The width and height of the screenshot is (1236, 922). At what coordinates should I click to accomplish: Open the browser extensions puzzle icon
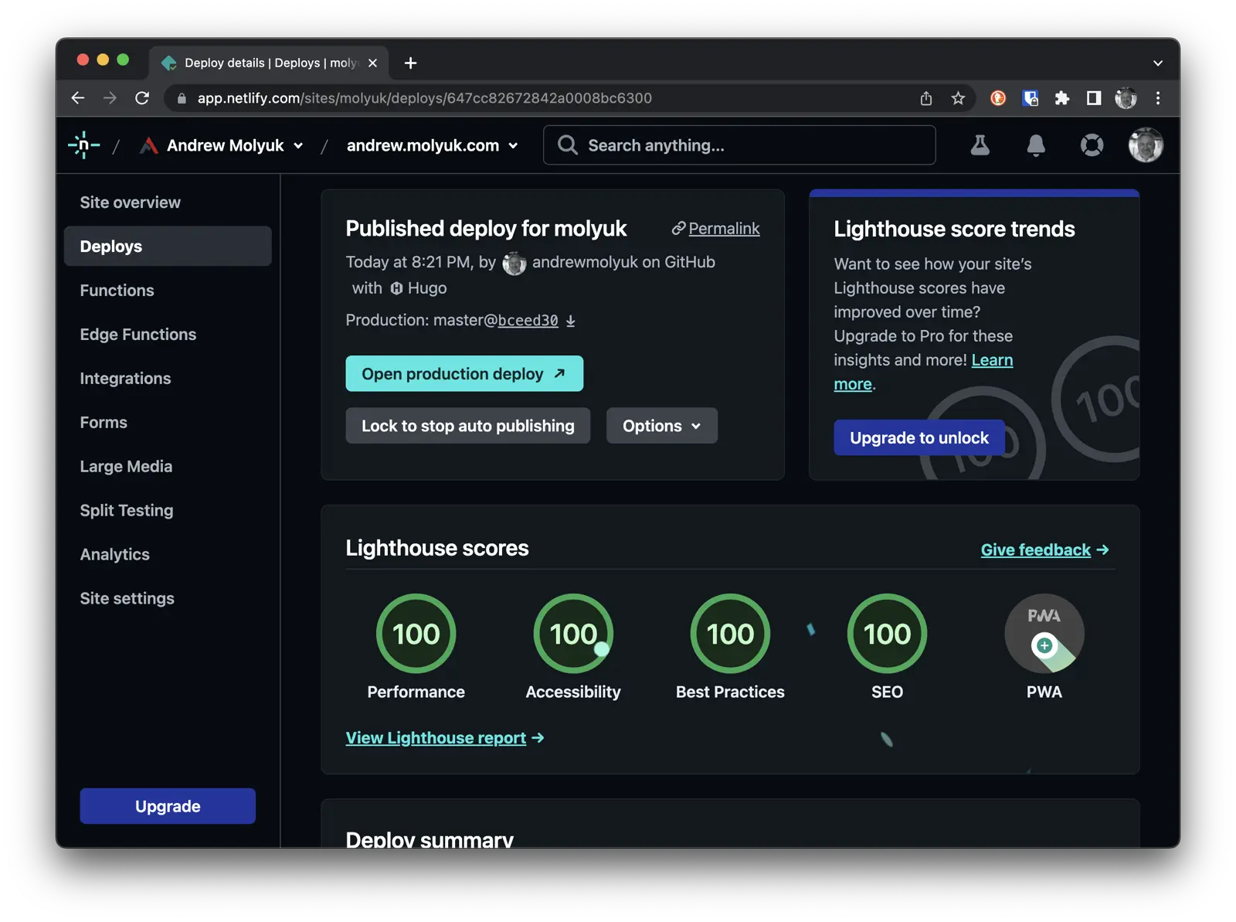point(1061,98)
